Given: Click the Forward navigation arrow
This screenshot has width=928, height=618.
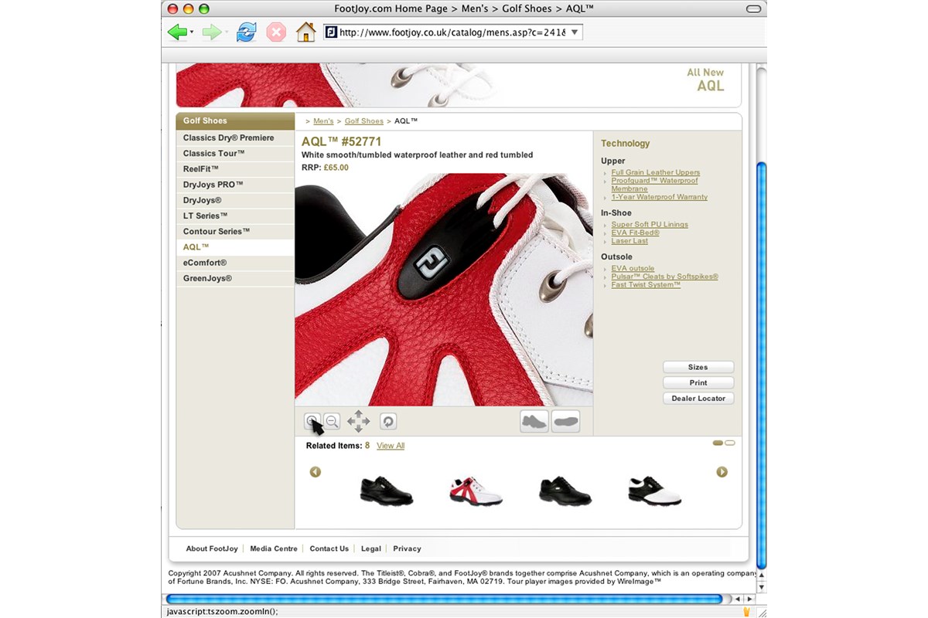Looking at the screenshot, I should click(211, 32).
